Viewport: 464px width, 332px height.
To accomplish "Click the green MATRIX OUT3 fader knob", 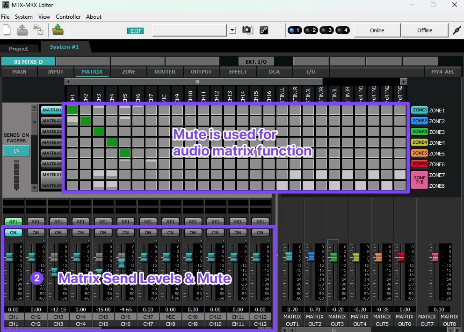I will pos(333,257).
